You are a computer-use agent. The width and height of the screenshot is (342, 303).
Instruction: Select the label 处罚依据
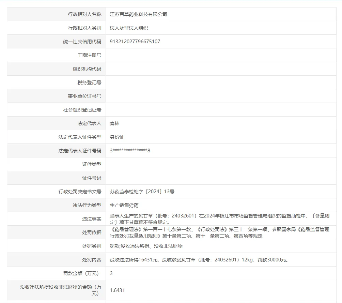[92, 232]
